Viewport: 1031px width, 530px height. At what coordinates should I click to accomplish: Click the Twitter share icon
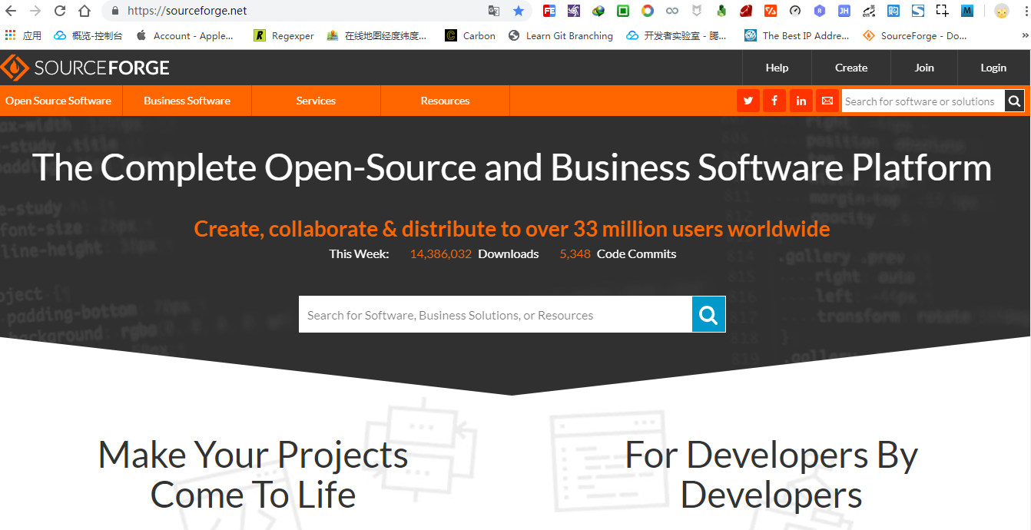(x=748, y=101)
